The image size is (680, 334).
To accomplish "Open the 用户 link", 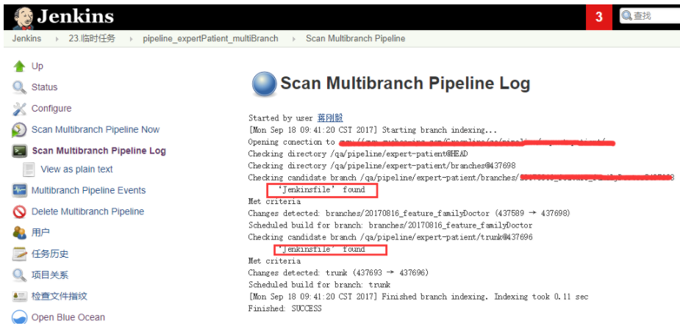I will pyautogui.click(x=40, y=233).
